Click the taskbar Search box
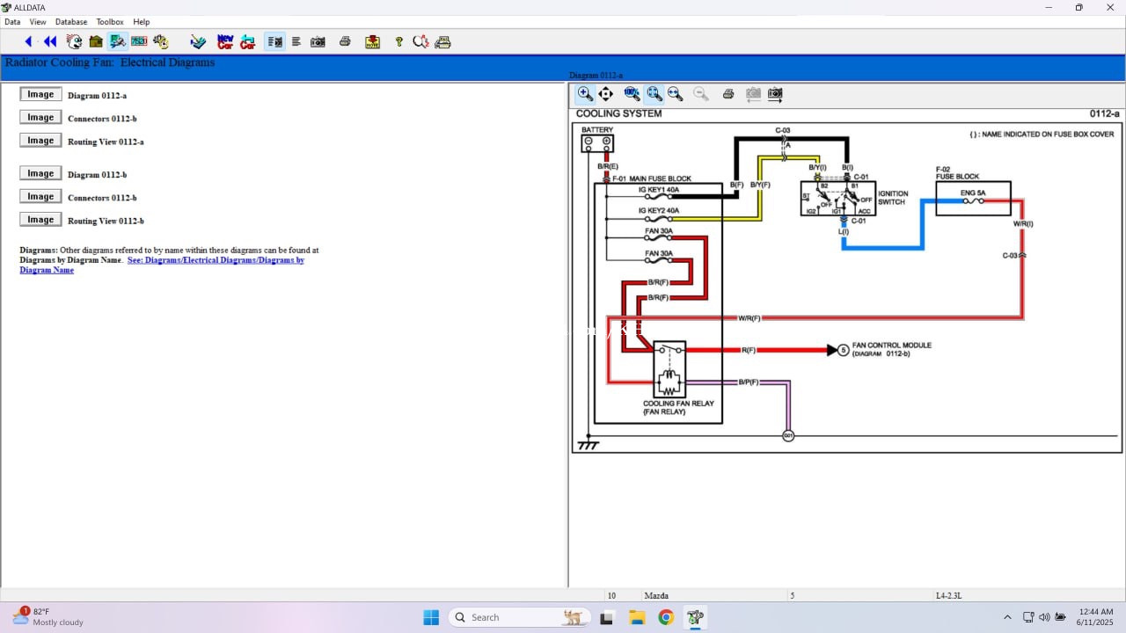Viewport: 1126px width, 633px height. [519, 617]
